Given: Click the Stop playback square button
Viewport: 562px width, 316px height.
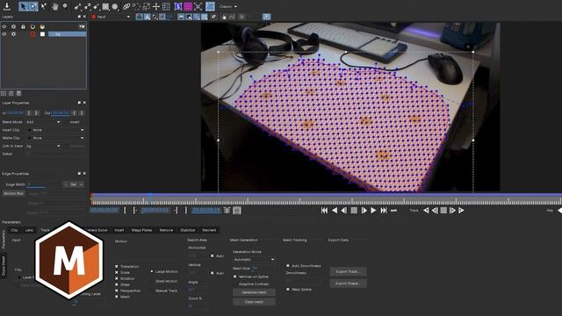Looking at the screenshot, I should click(354, 211).
